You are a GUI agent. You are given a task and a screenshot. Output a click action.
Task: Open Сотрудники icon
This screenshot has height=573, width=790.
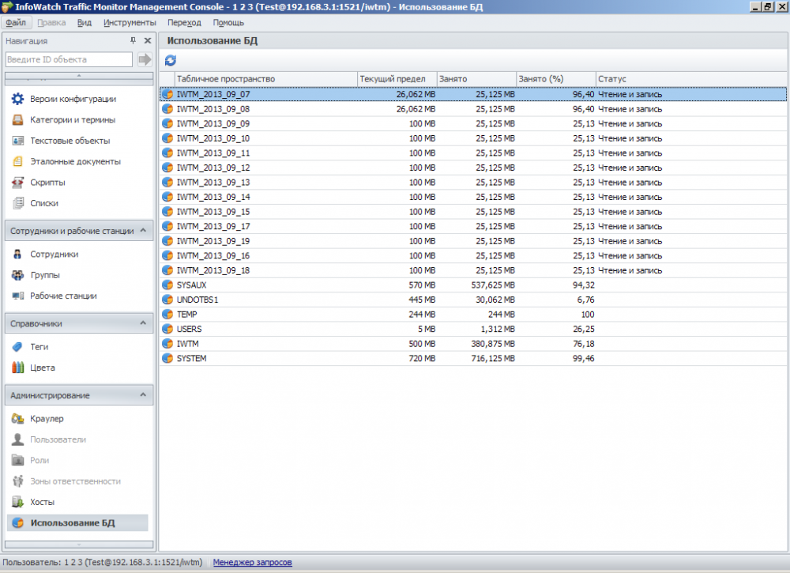coord(17,254)
